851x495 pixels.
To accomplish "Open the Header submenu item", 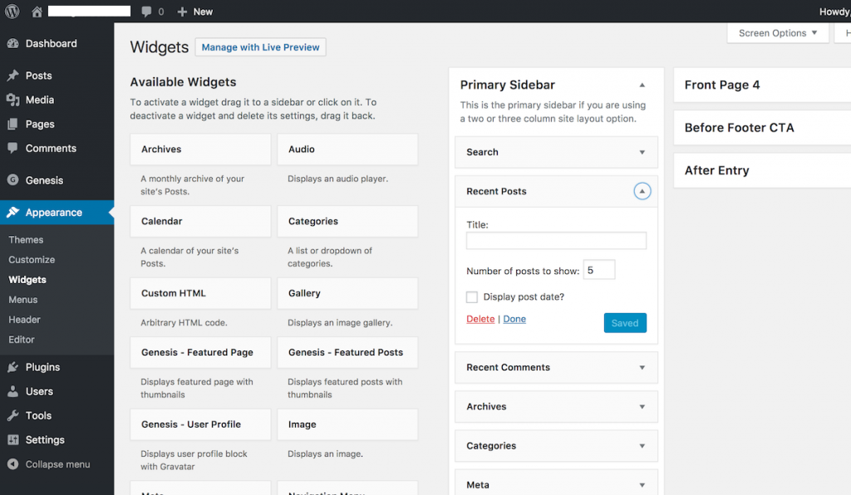I will point(24,320).
